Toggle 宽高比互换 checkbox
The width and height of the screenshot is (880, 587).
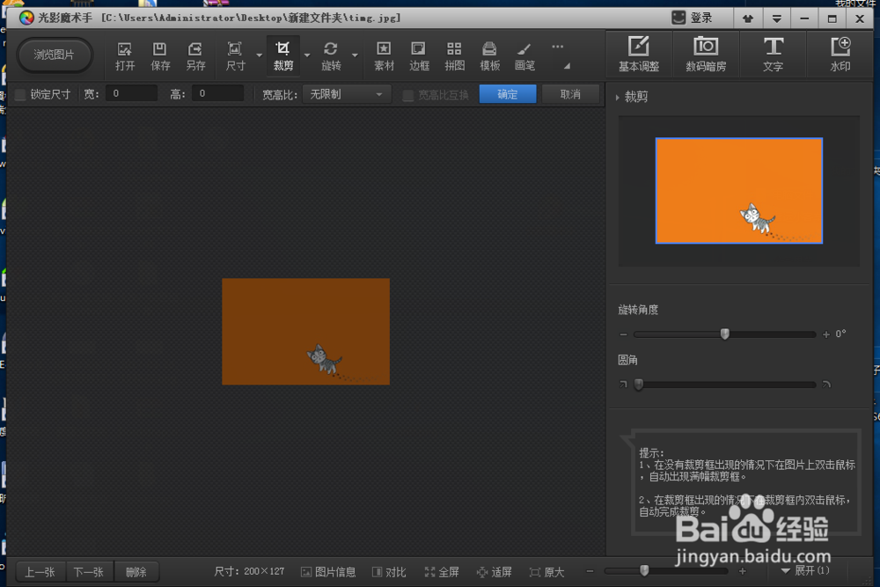[x=408, y=95]
